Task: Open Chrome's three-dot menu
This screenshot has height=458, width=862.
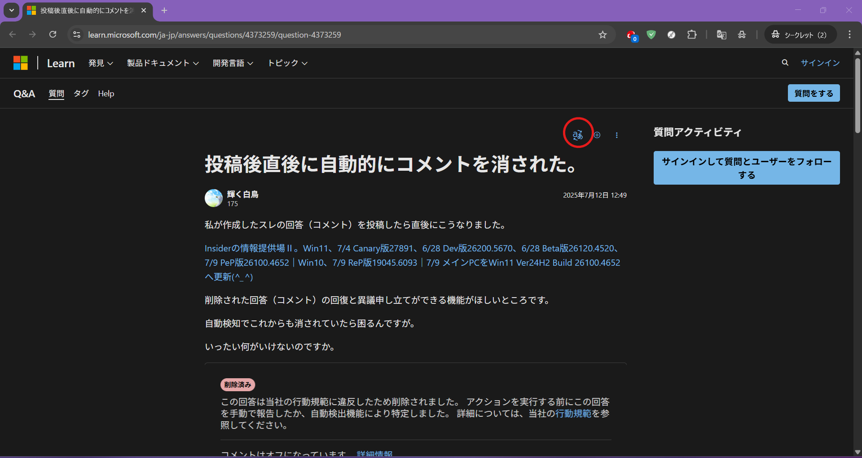Action: 849,35
